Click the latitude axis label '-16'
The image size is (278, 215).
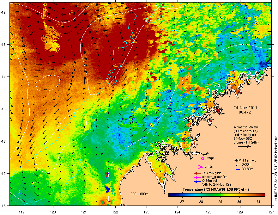click(x=3, y=141)
